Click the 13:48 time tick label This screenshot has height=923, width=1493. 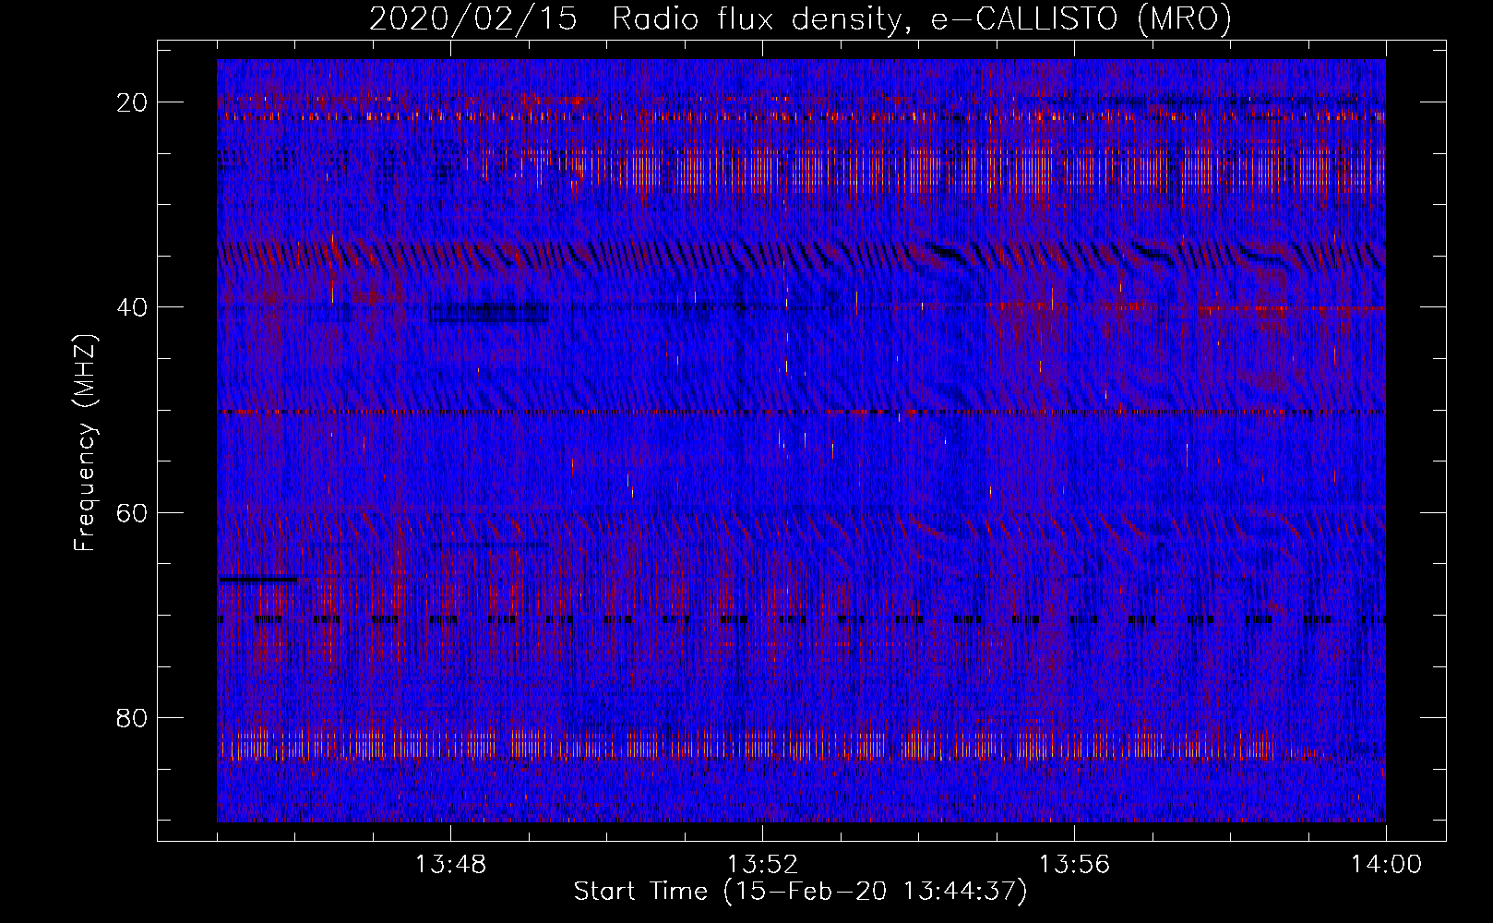click(x=450, y=865)
